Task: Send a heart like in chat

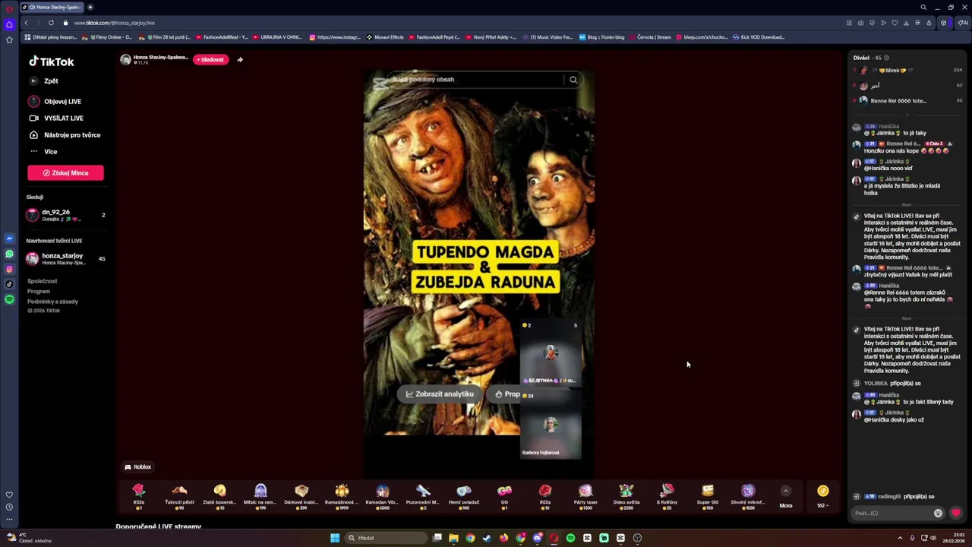Action: [956, 513]
